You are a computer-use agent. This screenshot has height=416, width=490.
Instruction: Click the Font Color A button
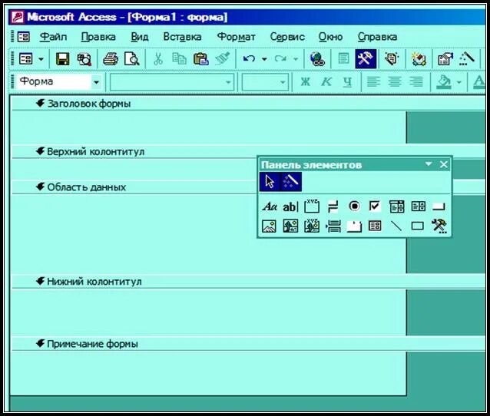478,82
